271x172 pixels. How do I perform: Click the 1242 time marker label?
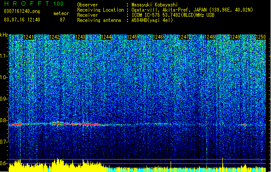coord(54,37)
